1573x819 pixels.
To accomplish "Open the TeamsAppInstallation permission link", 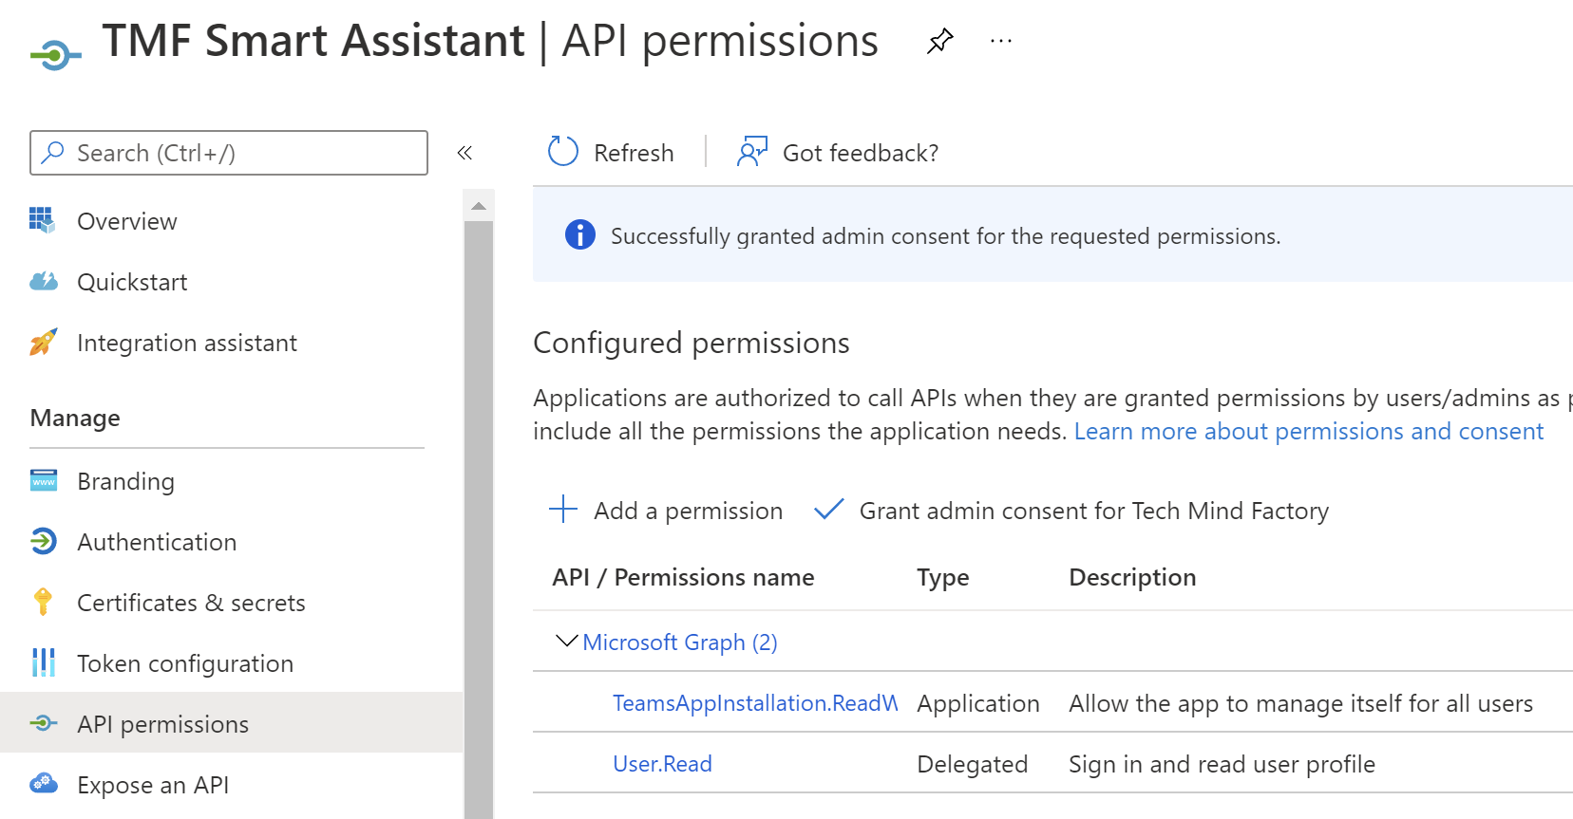I will [754, 703].
